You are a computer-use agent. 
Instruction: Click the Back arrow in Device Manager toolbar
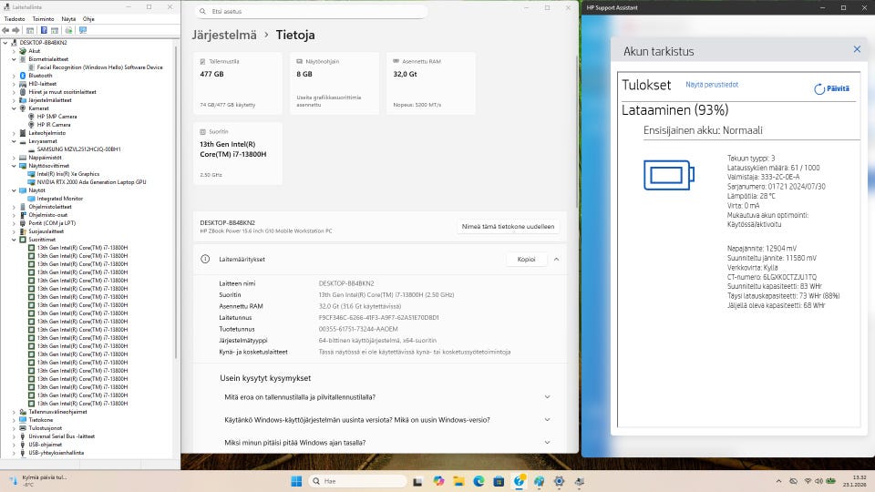pos(5,30)
